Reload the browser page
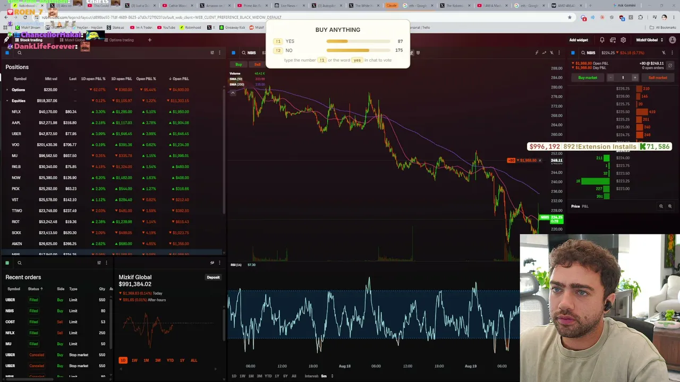Image resolution: width=680 pixels, height=382 pixels. 25,17
